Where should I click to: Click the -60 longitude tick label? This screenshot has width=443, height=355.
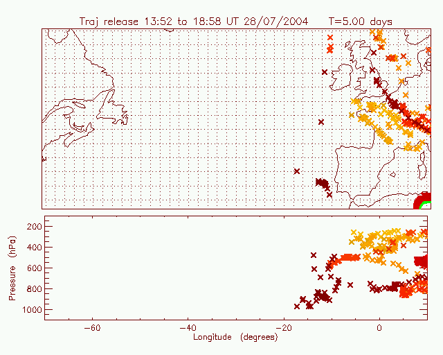point(92,328)
